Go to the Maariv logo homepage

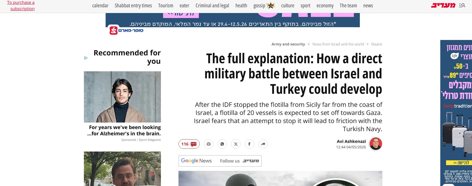coord(443,5)
